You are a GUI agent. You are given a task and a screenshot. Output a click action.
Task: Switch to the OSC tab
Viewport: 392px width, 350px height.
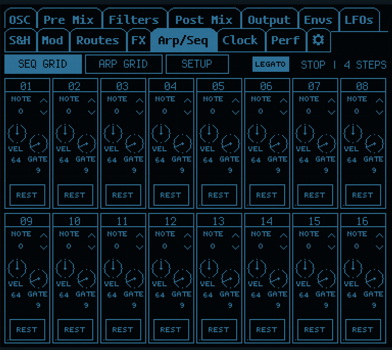[20, 19]
